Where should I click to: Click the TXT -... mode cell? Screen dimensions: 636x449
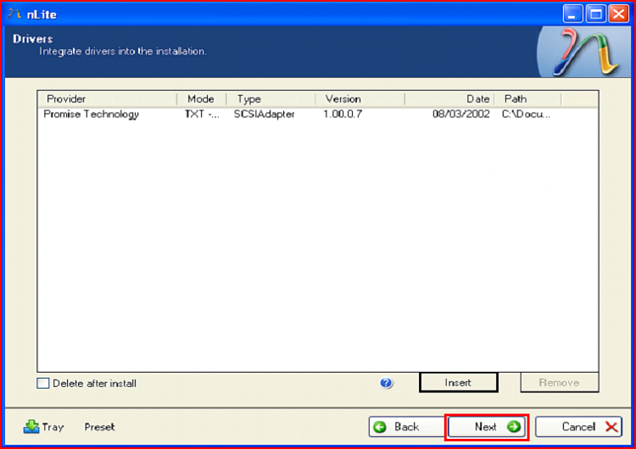[202, 115]
